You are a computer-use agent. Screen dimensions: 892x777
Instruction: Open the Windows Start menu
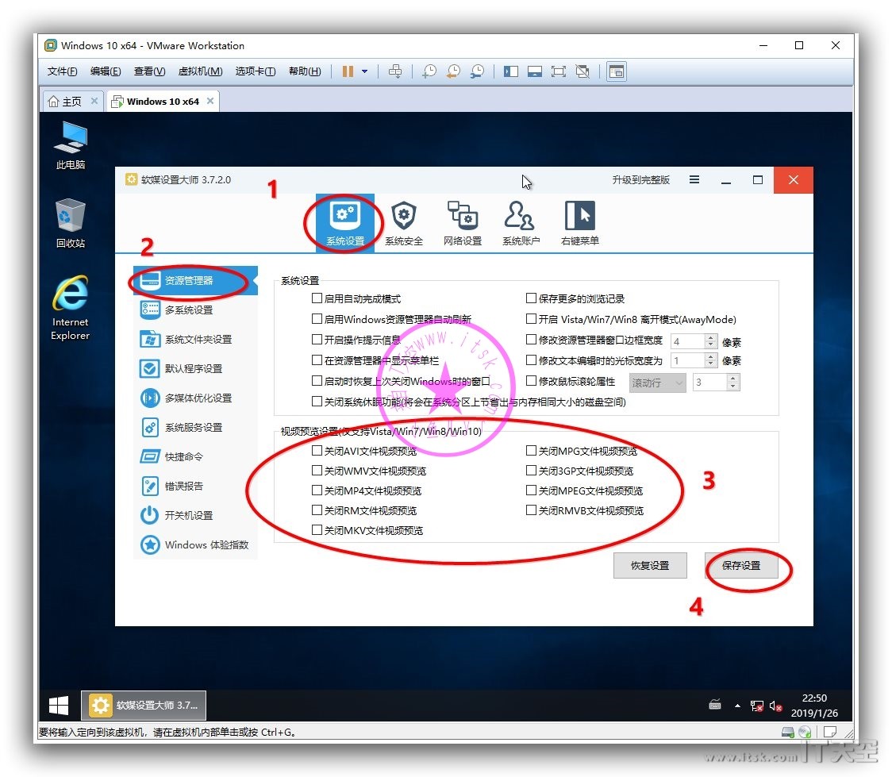(x=59, y=706)
